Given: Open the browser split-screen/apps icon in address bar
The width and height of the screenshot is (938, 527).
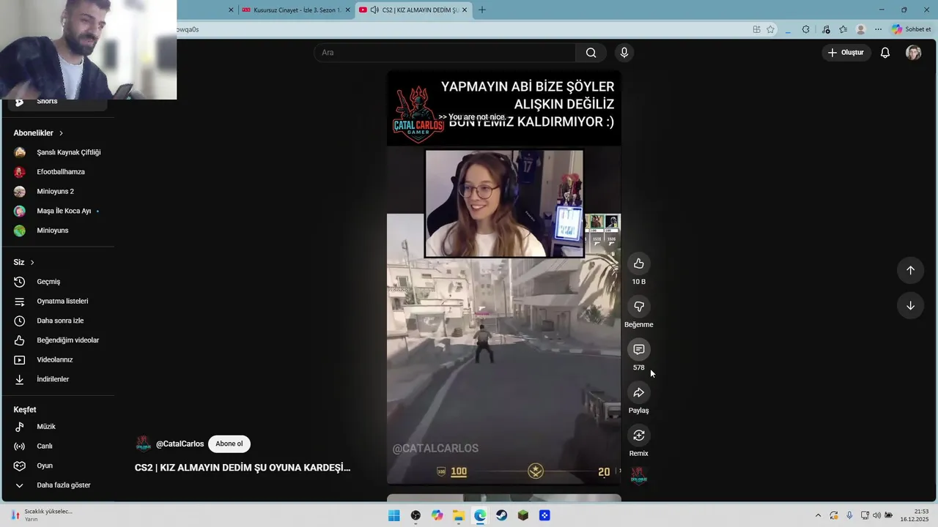Looking at the screenshot, I should (x=756, y=29).
